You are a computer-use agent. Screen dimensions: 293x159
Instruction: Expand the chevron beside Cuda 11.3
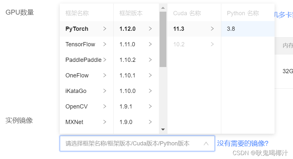pyautogui.click(x=212, y=28)
